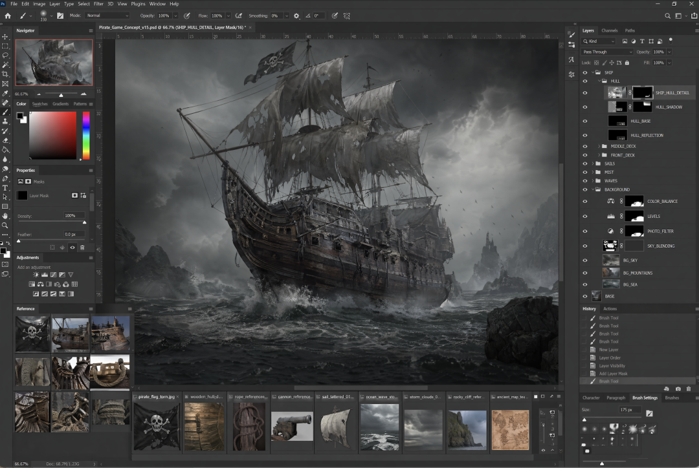
Task: Create new snapshot with camera icon
Action: [678, 389]
